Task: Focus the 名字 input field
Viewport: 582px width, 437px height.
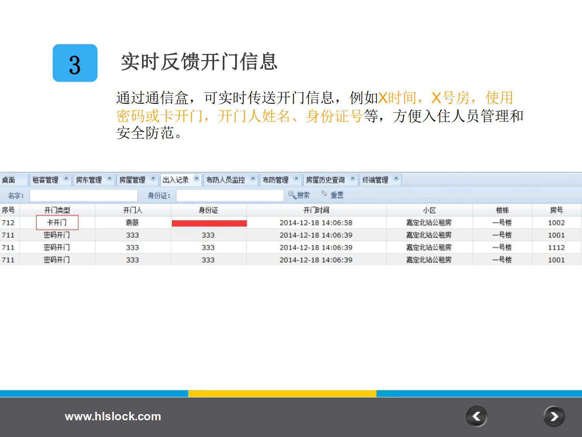Action: coord(83,195)
